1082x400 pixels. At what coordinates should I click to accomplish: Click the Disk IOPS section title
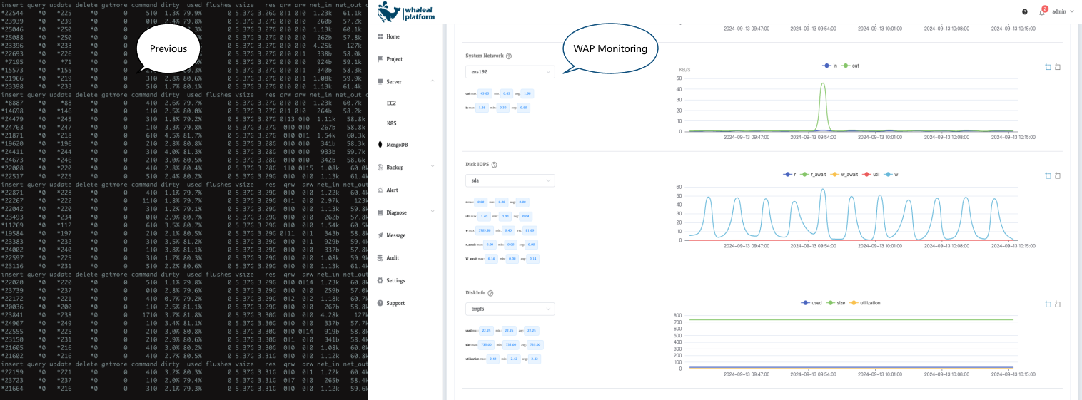[477, 165]
